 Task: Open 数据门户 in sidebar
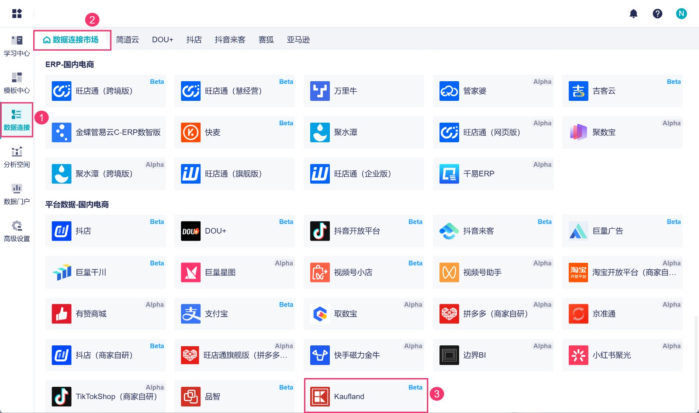point(17,195)
